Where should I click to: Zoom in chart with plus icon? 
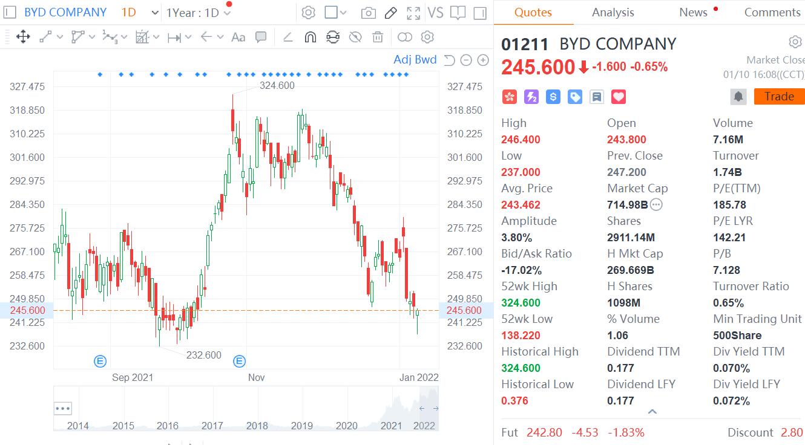483,60
